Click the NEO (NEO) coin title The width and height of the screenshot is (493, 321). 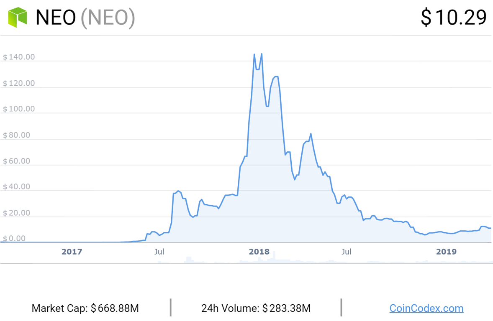coord(85,17)
